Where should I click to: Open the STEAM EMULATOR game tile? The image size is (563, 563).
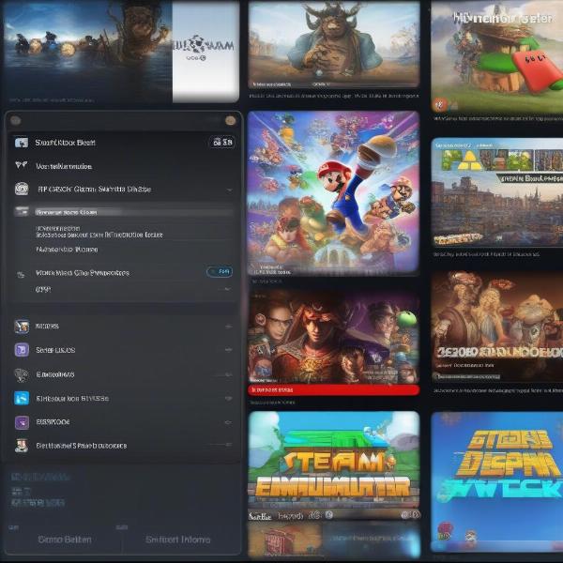click(x=333, y=465)
